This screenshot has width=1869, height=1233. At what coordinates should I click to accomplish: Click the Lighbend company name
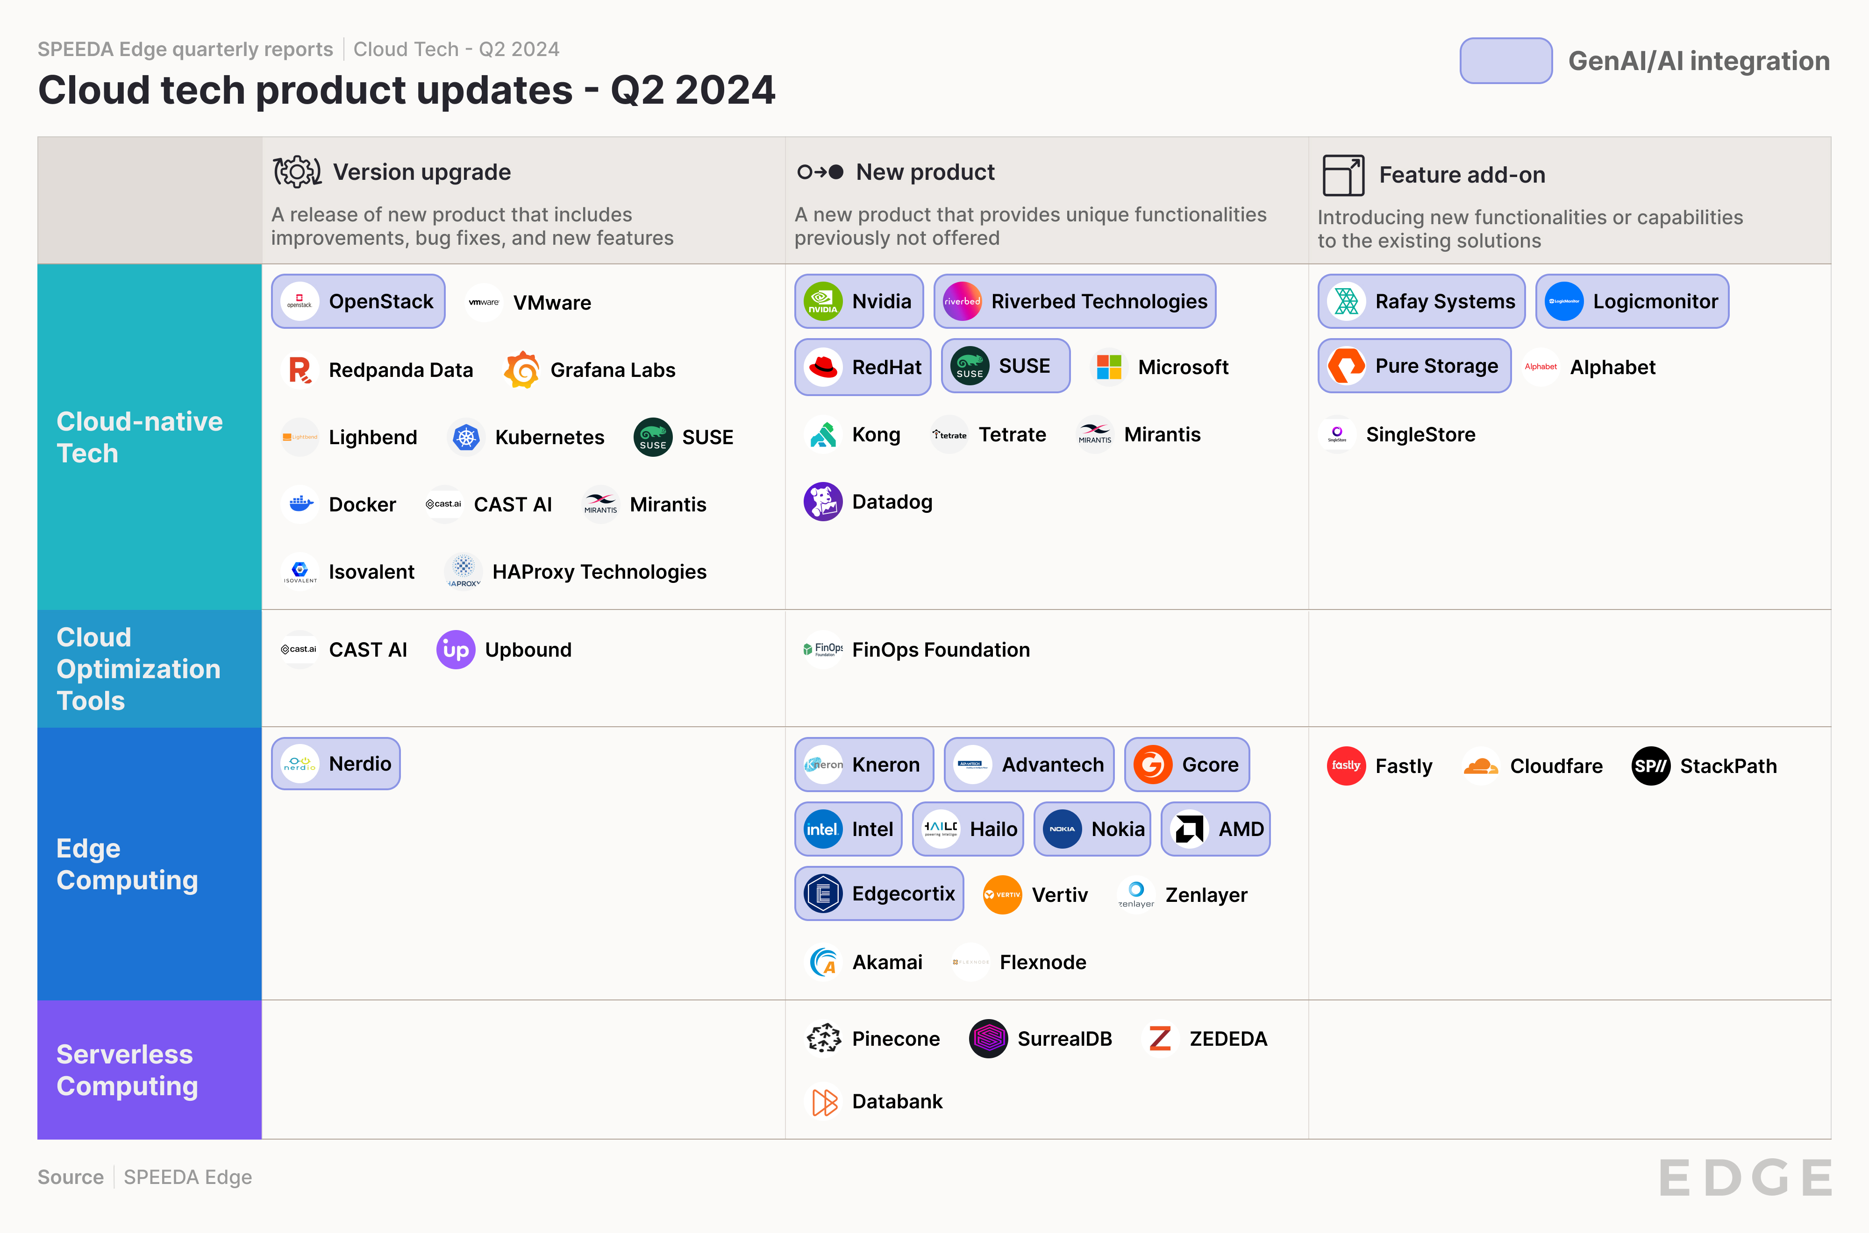[x=373, y=437]
